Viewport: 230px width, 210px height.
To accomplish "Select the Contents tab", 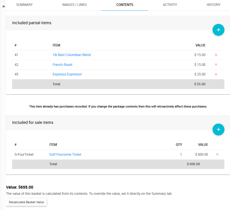I will tap(125, 5).
